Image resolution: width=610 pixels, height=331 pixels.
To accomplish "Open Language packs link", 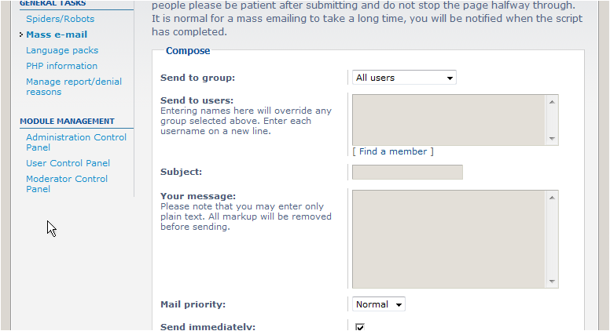I will click(x=62, y=50).
